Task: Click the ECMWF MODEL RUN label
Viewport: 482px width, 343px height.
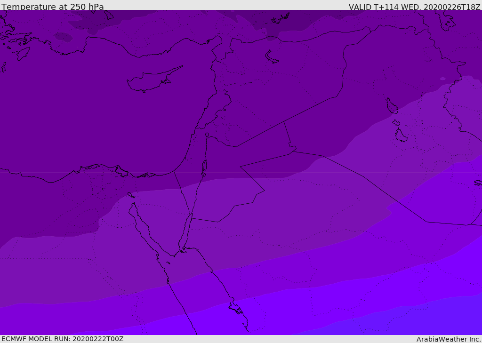Action: tap(62, 339)
